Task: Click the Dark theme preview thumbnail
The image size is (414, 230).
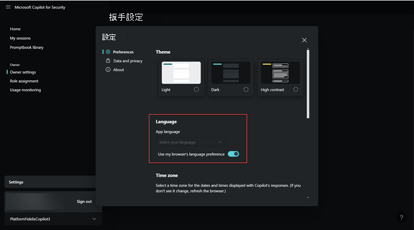Action: tap(231, 73)
